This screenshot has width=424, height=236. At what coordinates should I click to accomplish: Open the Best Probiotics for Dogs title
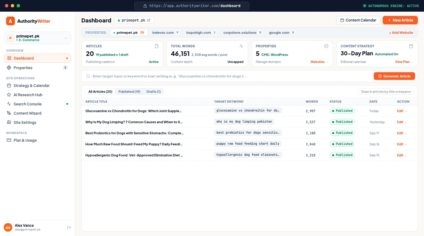134,133
